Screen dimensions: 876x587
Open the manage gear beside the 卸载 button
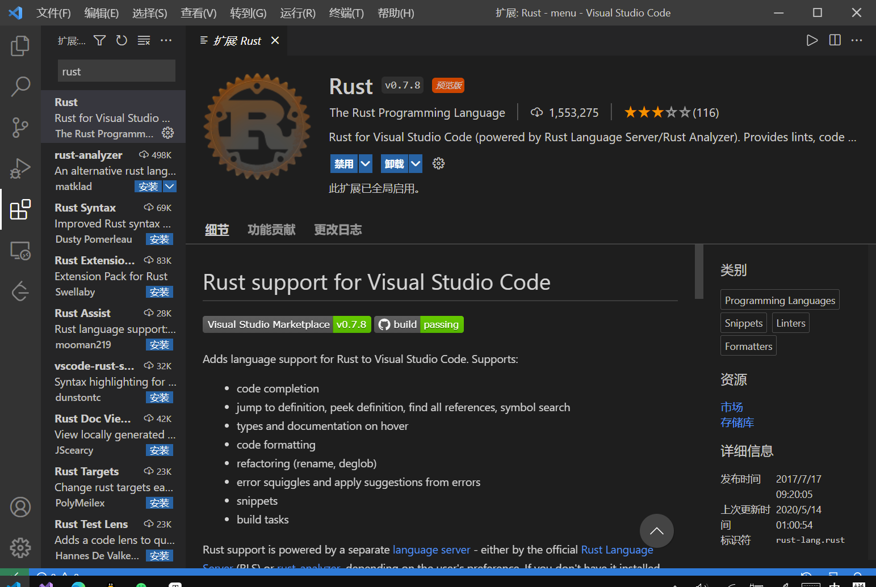pyautogui.click(x=438, y=164)
